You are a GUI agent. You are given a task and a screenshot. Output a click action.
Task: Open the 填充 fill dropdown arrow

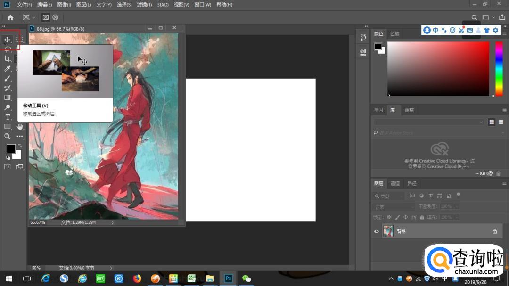point(457,217)
